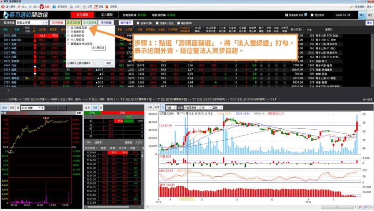The height and width of the screenshot is (211, 374).
Task: Click the green technical filter button
Action: [x=90, y=22]
